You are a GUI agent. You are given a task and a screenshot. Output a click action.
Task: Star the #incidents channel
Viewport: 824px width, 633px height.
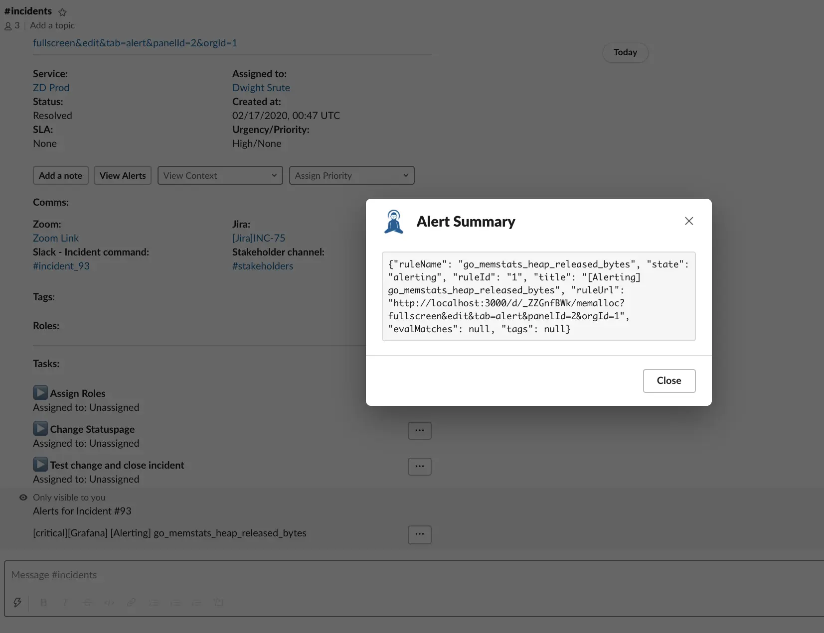pos(63,12)
